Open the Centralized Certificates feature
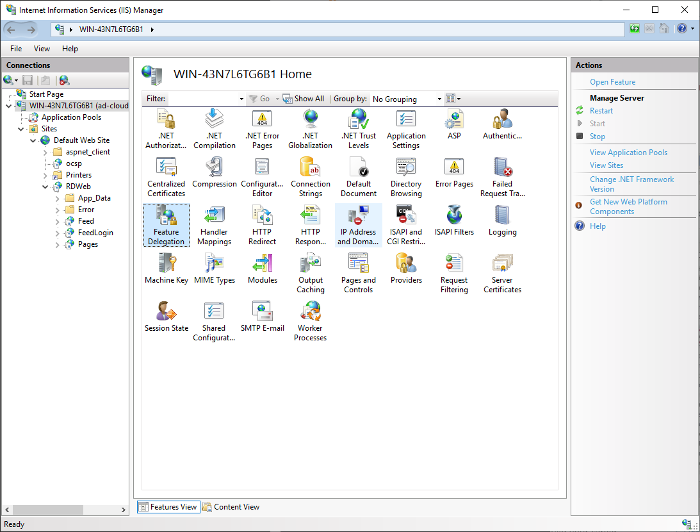 (166, 177)
